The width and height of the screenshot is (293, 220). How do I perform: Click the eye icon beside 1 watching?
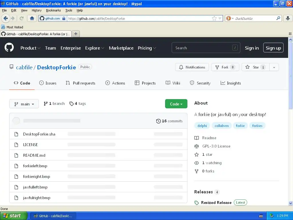[x=197, y=163]
